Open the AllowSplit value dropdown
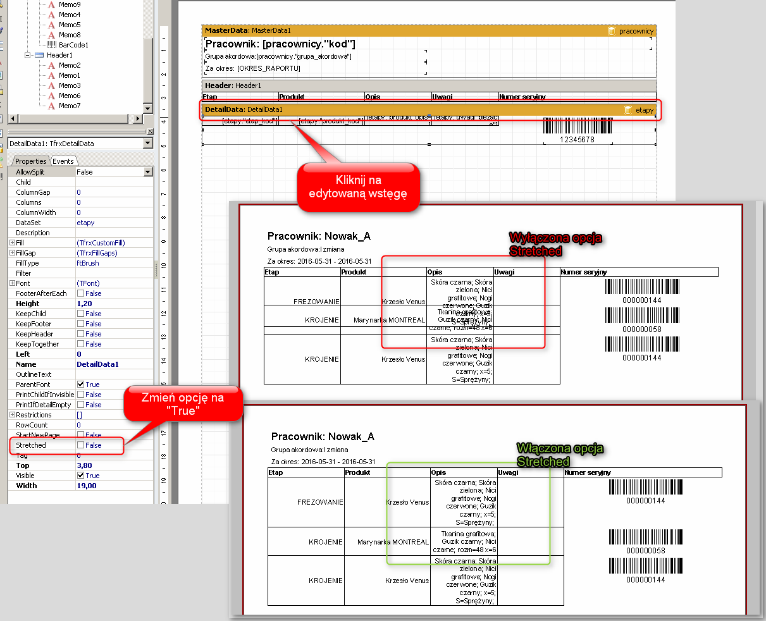 (x=148, y=172)
